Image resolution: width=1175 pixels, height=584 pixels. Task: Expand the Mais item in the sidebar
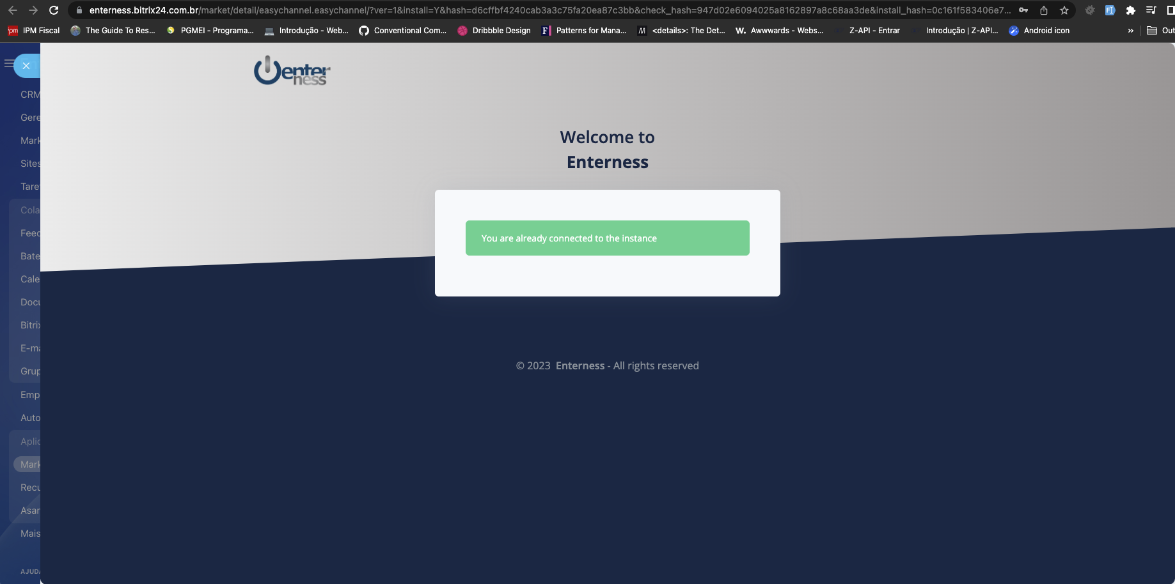tap(30, 533)
